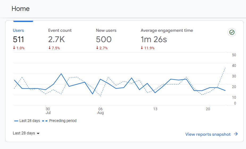Show the New users metric chart
This screenshot has height=149, width=246.
pyautogui.click(x=106, y=30)
